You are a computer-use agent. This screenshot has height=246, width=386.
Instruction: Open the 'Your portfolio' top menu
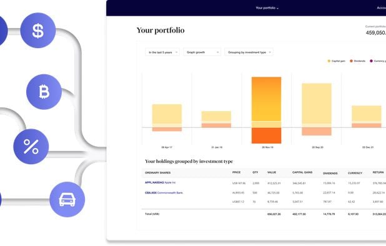point(267,8)
